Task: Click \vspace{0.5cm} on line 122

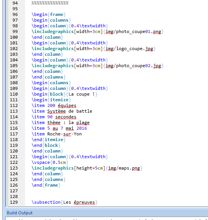Action: click(x=50, y=162)
